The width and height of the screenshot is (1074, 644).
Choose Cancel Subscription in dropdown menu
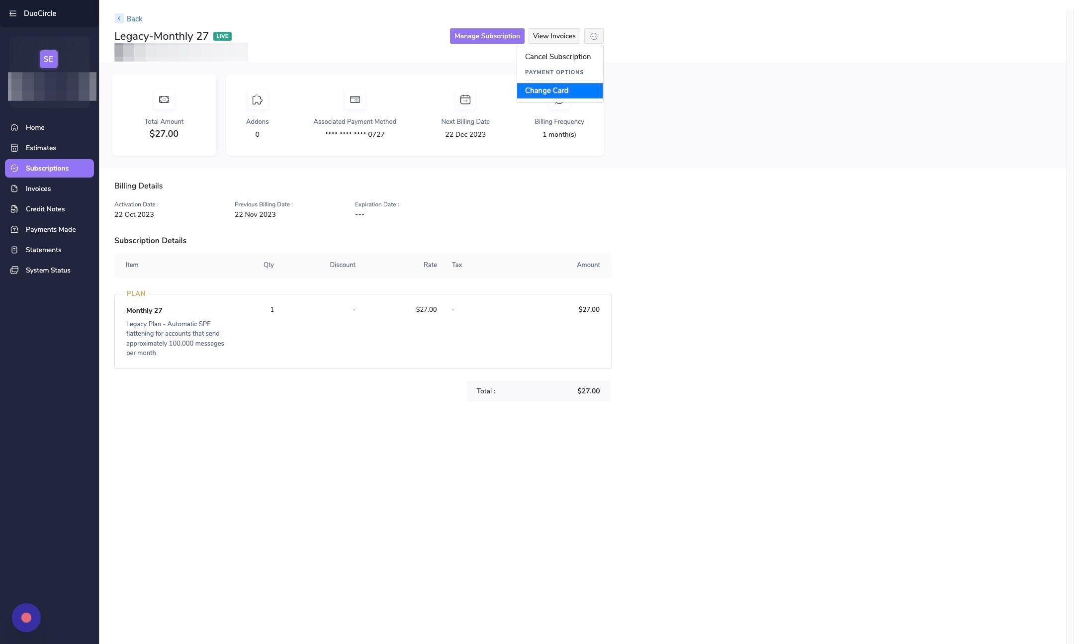pos(557,57)
